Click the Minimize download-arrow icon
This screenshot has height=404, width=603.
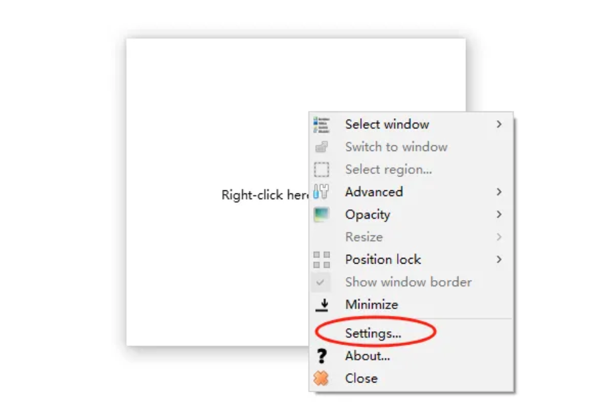click(322, 305)
